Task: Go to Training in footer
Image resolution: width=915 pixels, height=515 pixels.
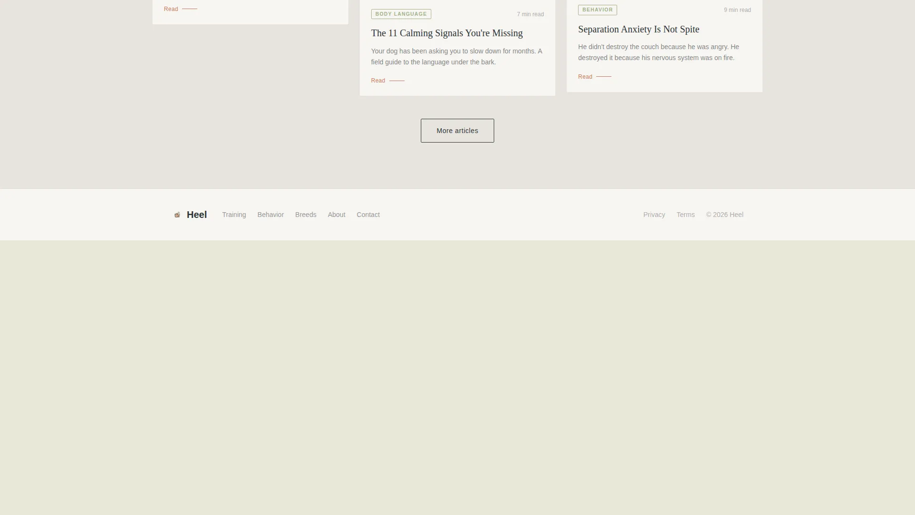Action: [234, 215]
